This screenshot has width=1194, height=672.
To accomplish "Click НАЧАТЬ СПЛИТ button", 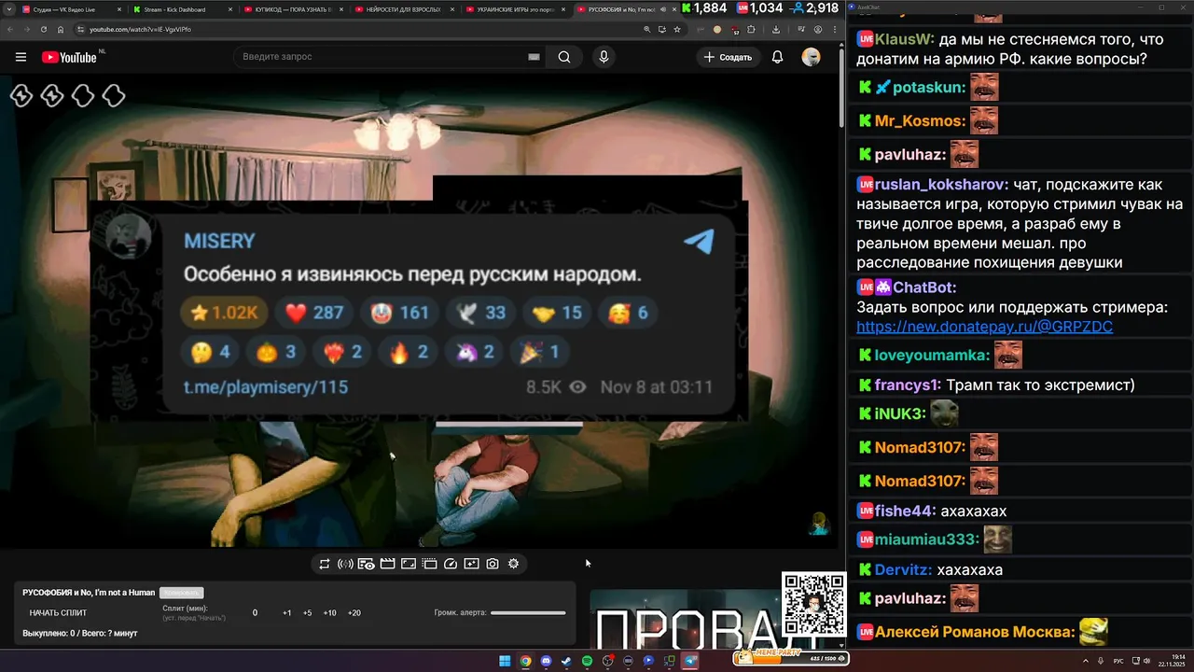I will [x=58, y=613].
